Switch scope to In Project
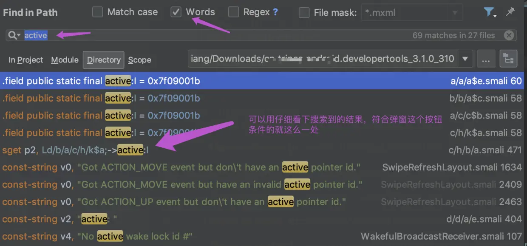Image resolution: width=527 pixels, height=246 pixels. (x=26, y=60)
